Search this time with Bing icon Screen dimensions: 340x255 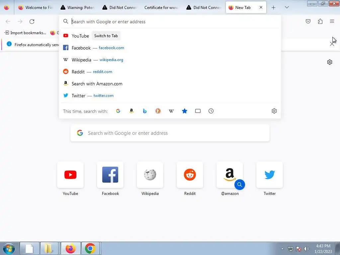point(145,111)
